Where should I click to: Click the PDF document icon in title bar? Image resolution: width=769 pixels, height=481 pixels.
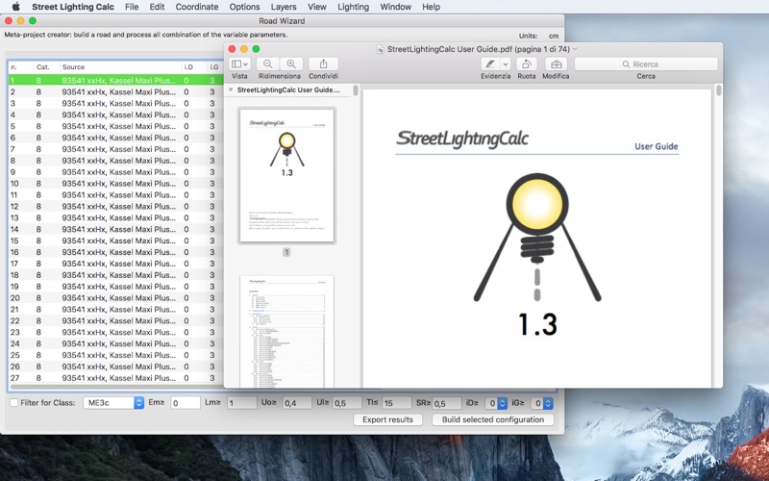[380, 49]
